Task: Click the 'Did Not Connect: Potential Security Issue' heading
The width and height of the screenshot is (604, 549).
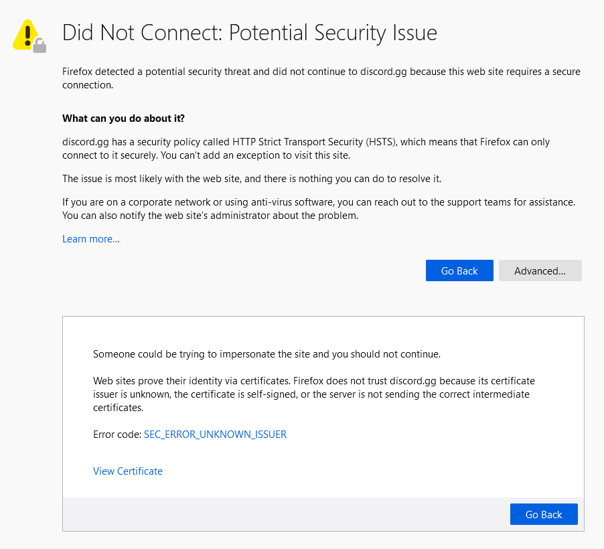Action: 250,32
